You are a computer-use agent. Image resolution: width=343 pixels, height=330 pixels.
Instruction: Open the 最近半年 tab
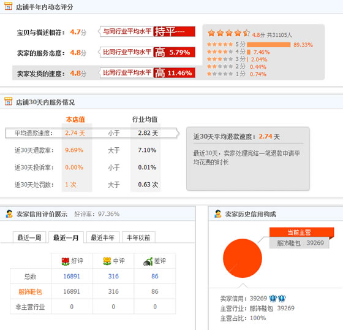pos(103,237)
